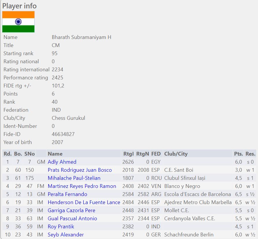This screenshot has height=239, width=258.
Task: Open Seyb Alexander player page
Action: click(66, 235)
